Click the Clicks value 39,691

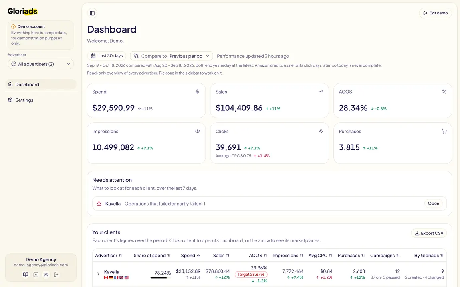228,147
